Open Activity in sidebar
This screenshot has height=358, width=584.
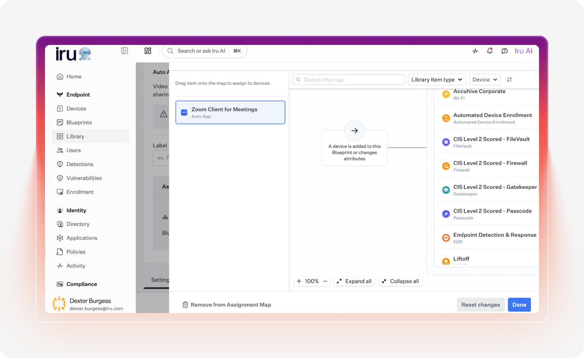click(76, 266)
